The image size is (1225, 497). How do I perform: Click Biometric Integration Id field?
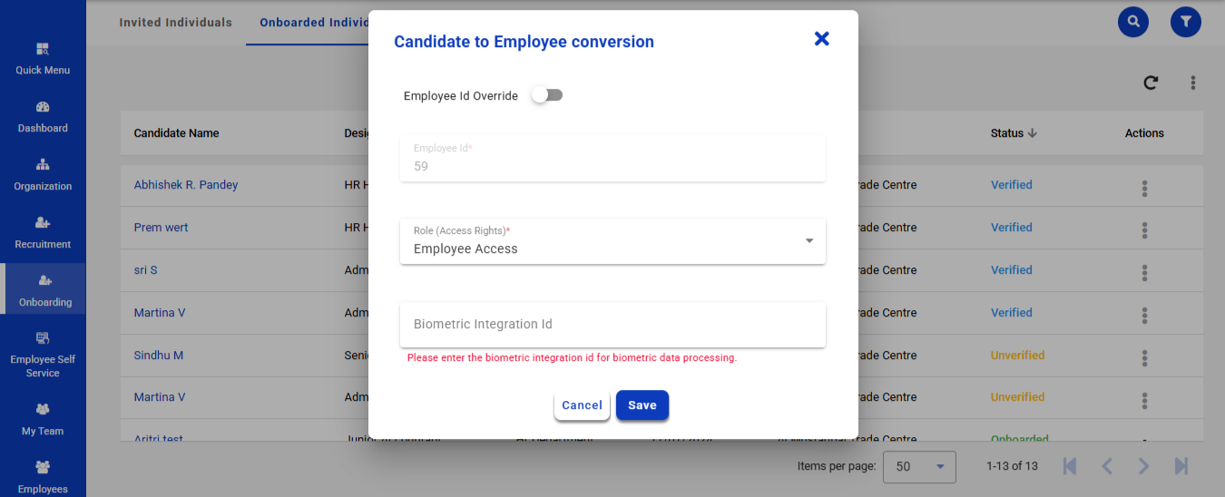coord(612,325)
